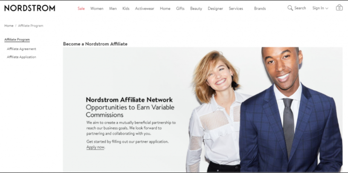348x173 pixels.
Task: Click the Nordstrom logo
Action: tap(30, 8)
